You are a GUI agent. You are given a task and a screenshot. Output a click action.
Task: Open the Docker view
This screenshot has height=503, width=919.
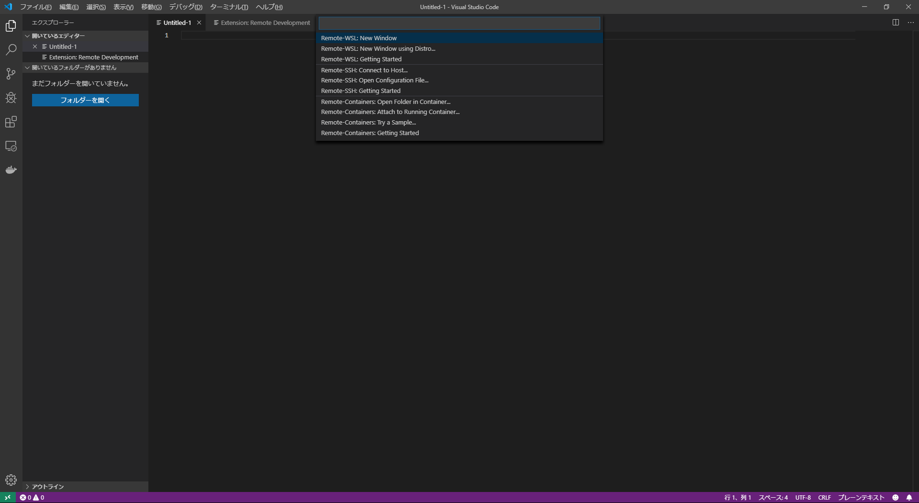(x=11, y=169)
